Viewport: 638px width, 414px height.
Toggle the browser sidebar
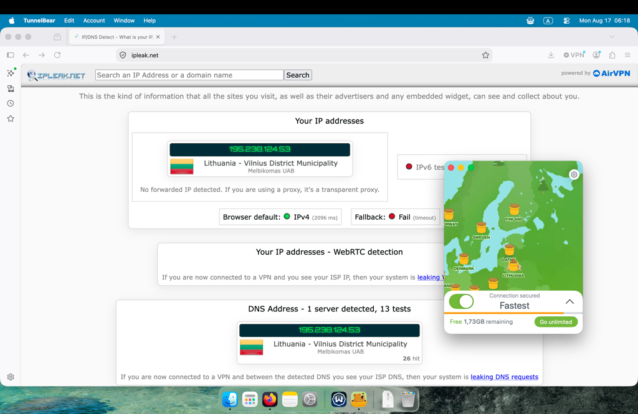[11, 55]
